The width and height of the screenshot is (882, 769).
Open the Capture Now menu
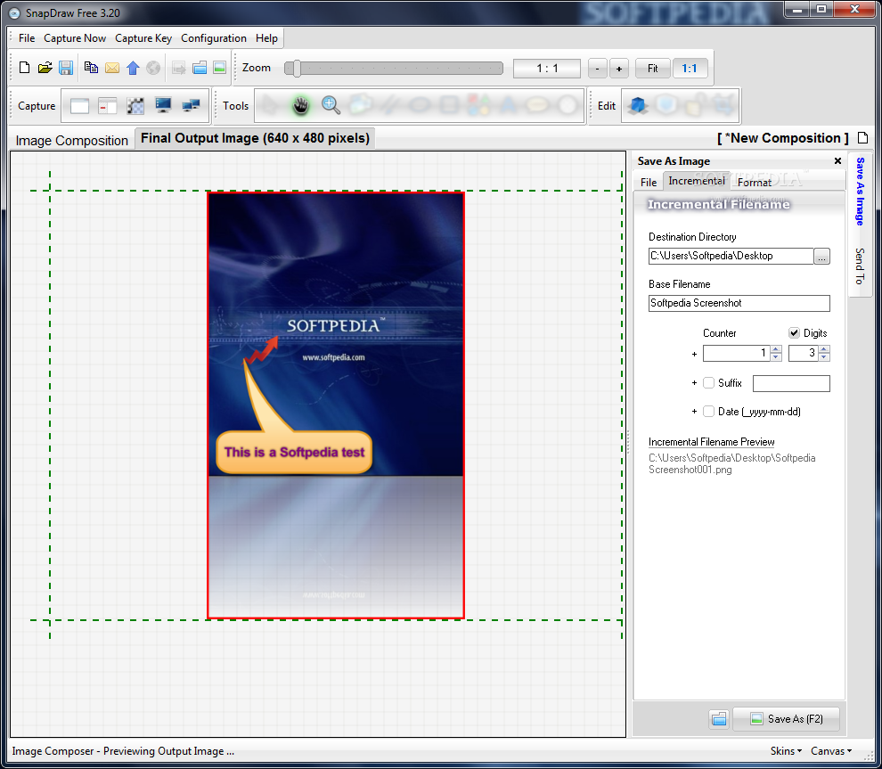(75, 38)
